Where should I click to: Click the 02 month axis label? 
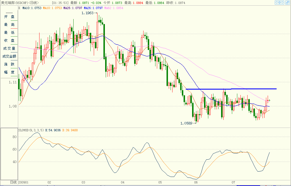point(49,182)
